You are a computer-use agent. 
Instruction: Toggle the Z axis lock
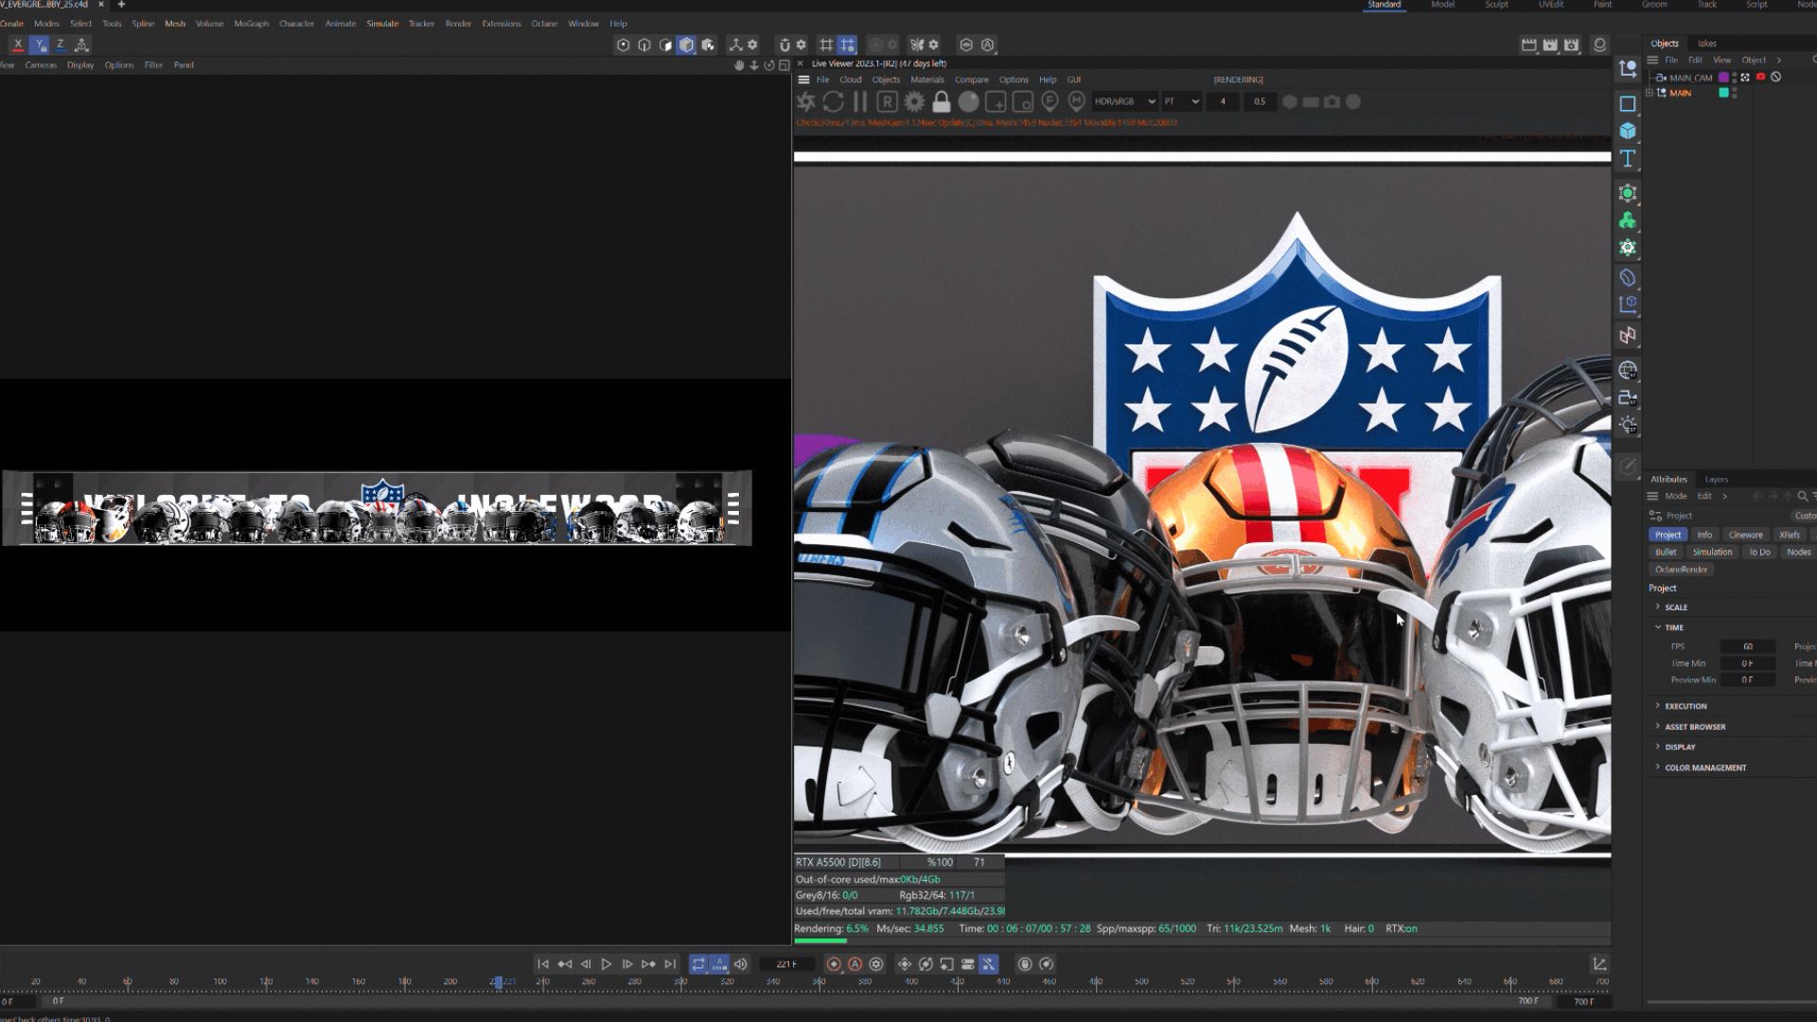pyautogui.click(x=60, y=44)
